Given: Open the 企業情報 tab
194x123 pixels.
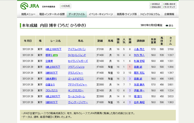Looking at the screenshot, I should click(169, 14).
